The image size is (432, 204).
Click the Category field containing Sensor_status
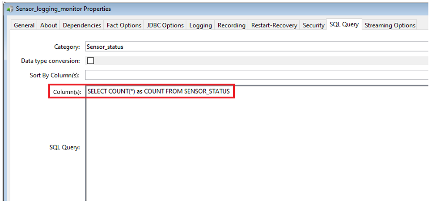tap(255, 47)
